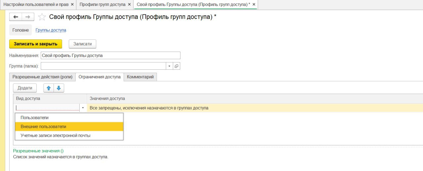Choose Внешние пользователи in the list
The width and height of the screenshot is (423, 171).
(x=69, y=127)
